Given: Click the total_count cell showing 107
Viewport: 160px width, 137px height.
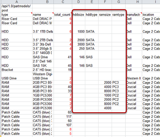Looking at the screenshot, I should pyautogui.click(x=63, y=125).
